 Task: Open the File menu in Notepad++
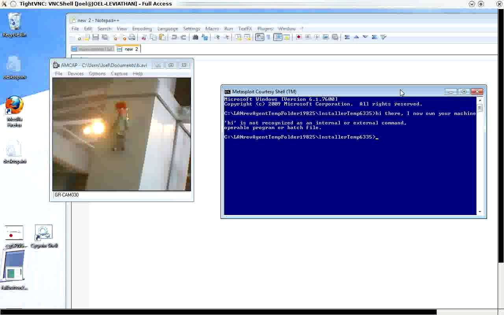pyautogui.click(x=75, y=29)
